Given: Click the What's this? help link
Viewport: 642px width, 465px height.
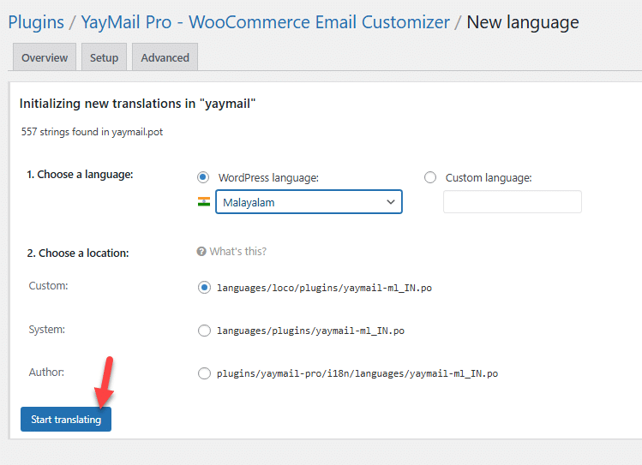Looking at the screenshot, I should (238, 251).
